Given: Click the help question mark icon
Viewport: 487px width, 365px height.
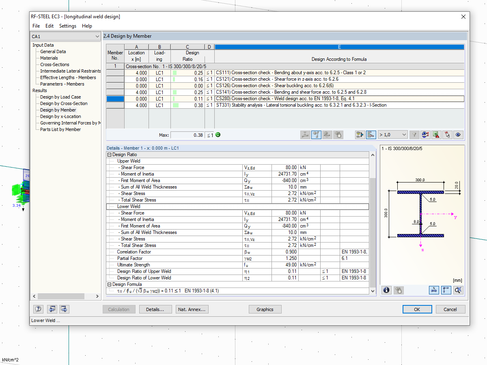Looking at the screenshot, I should [38, 309].
